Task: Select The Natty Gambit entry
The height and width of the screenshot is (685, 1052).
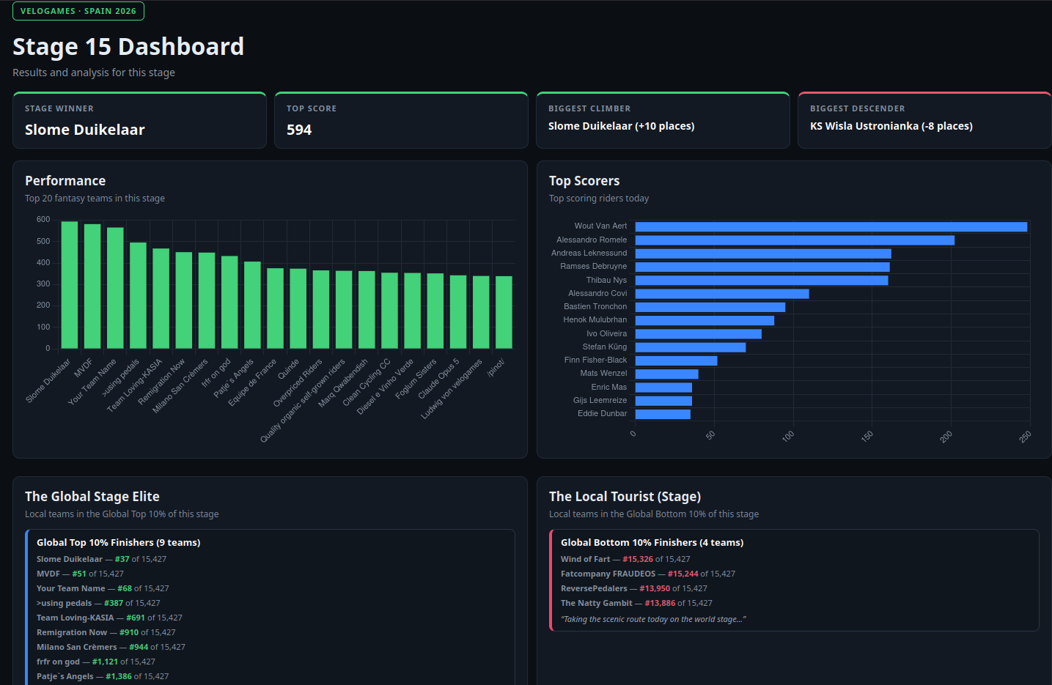Action: tap(636, 603)
